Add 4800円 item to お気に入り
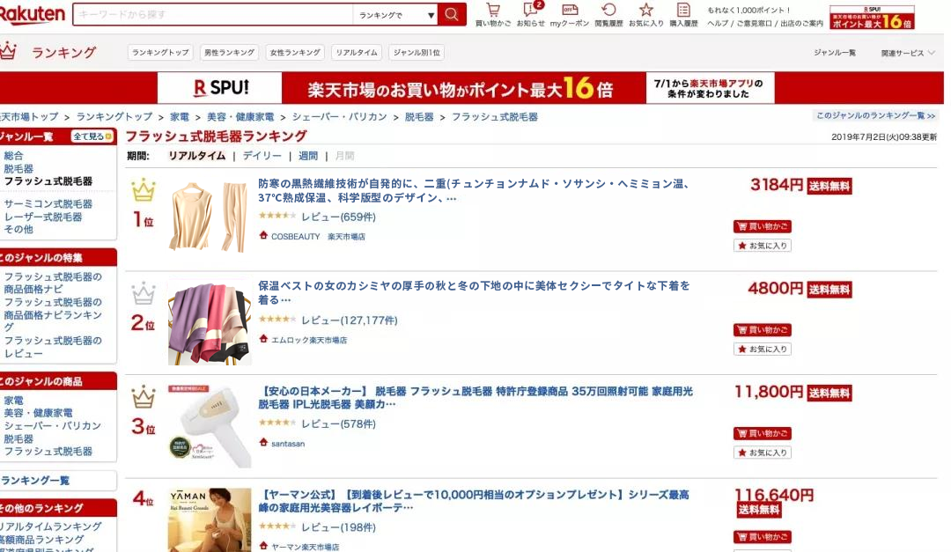The height and width of the screenshot is (552, 951). (x=763, y=349)
